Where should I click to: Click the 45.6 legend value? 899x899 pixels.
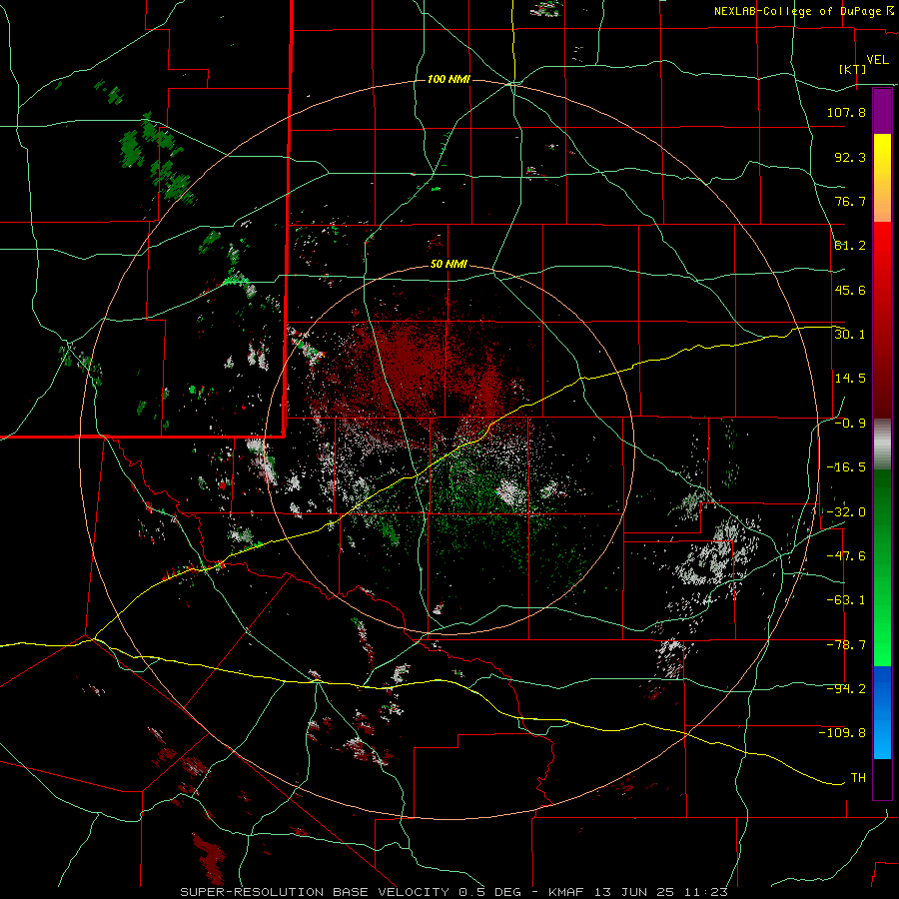point(850,290)
